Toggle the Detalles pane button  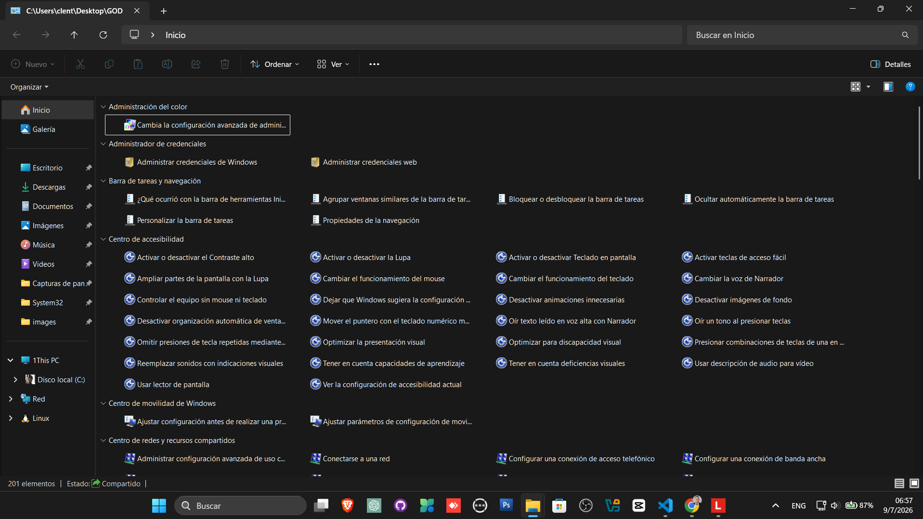(x=891, y=64)
